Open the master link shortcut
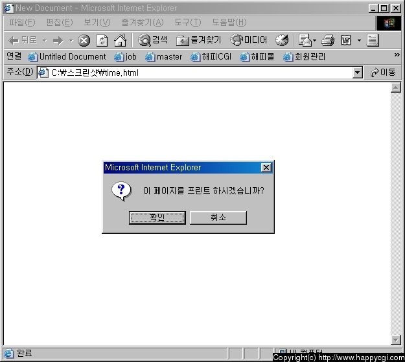 [163, 57]
